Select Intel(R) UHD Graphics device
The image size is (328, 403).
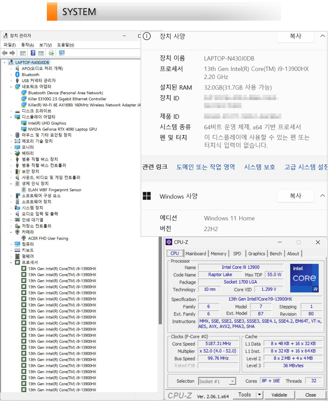point(47,123)
